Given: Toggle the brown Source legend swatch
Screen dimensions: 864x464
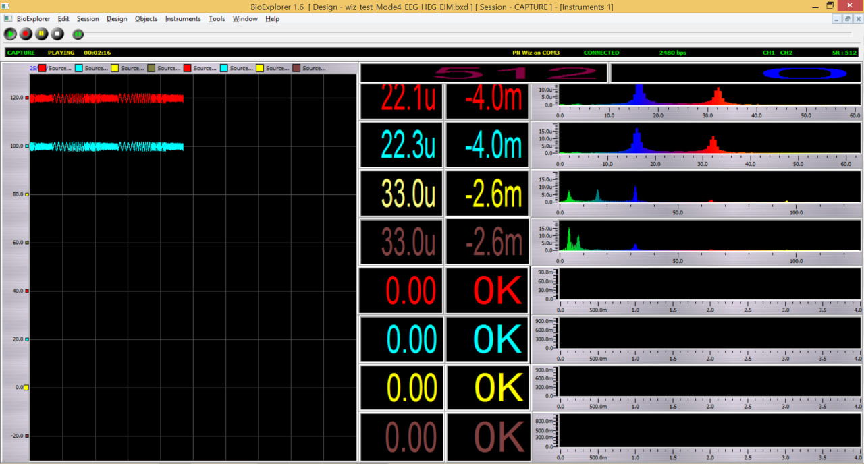Looking at the screenshot, I should point(296,69).
